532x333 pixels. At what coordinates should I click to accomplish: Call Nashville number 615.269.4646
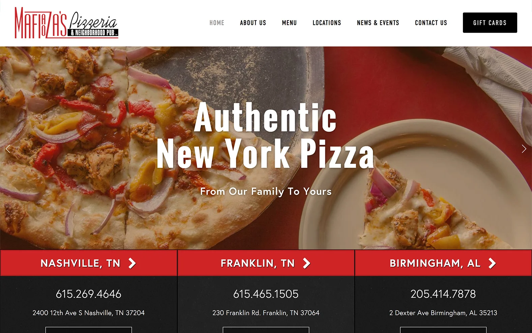coord(89,294)
